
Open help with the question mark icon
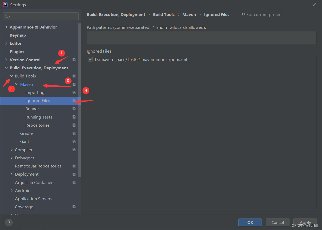point(9,223)
